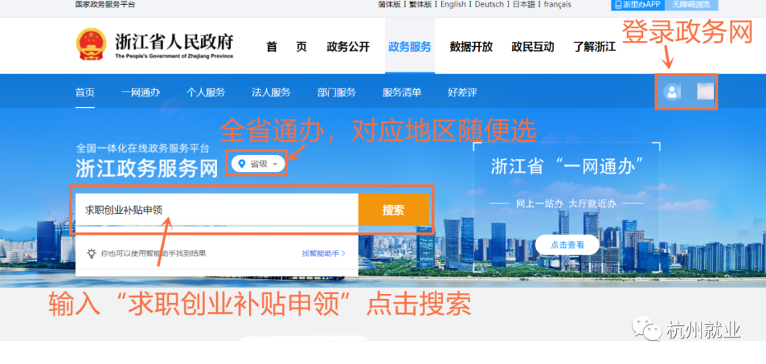Click the user login profile icon
This screenshot has height=364, width=766.
click(x=671, y=91)
